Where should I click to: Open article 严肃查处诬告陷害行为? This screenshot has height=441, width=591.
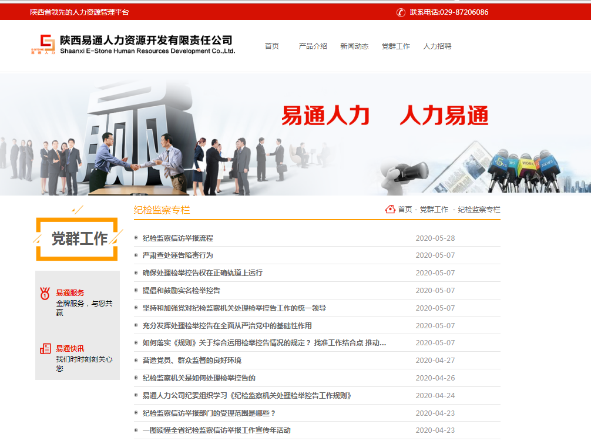pyautogui.click(x=178, y=255)
